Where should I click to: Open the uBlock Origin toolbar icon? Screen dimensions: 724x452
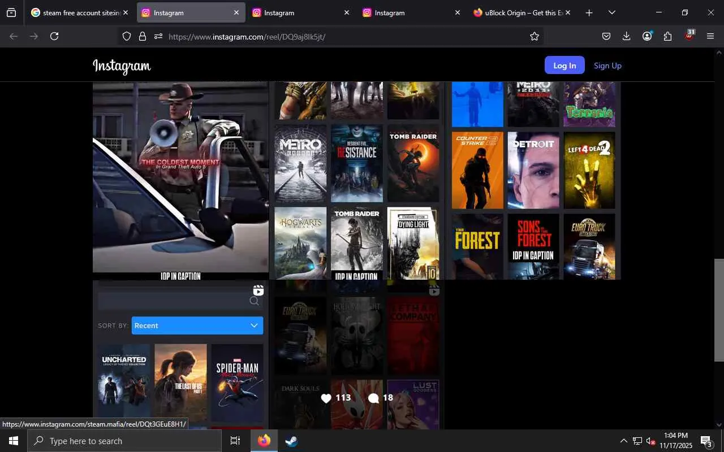(689, 36)
